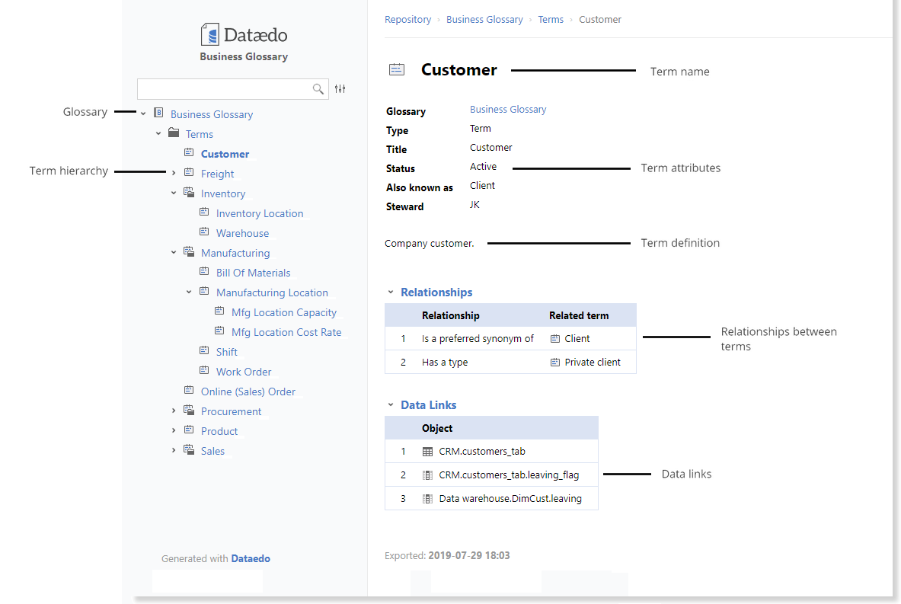Viewport: 901px width, 604px height.
Task: Click the Terms folder icon
Action: click(x=174, y=133)
